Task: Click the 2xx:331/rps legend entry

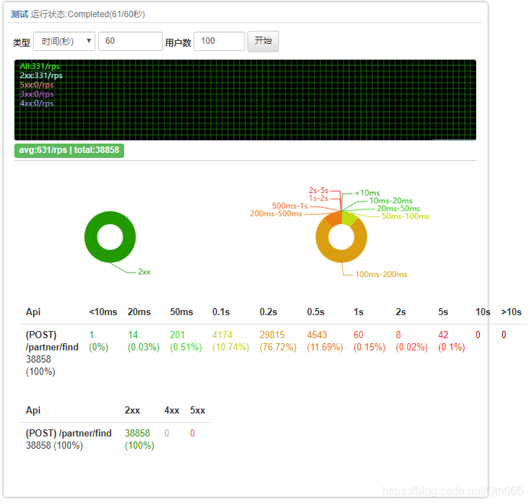Action: [x=41, y=75]
